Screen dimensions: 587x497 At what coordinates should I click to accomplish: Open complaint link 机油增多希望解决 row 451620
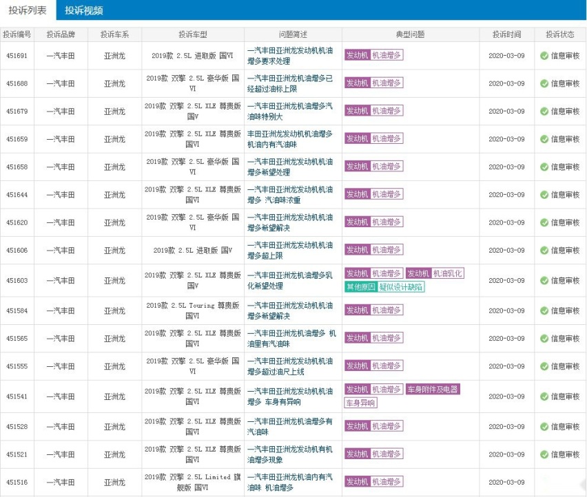pyautogui.click(x=290, y=222)
